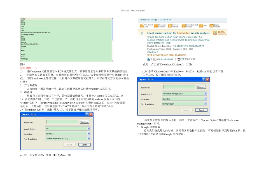Click Choose... in the RIS Import File dialog
Screen dimensions: 266x188
[201, 87]
